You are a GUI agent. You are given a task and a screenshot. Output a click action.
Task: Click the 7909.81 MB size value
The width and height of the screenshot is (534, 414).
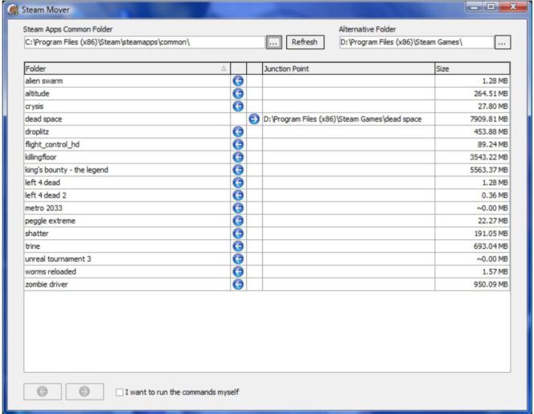click(489, 118)
